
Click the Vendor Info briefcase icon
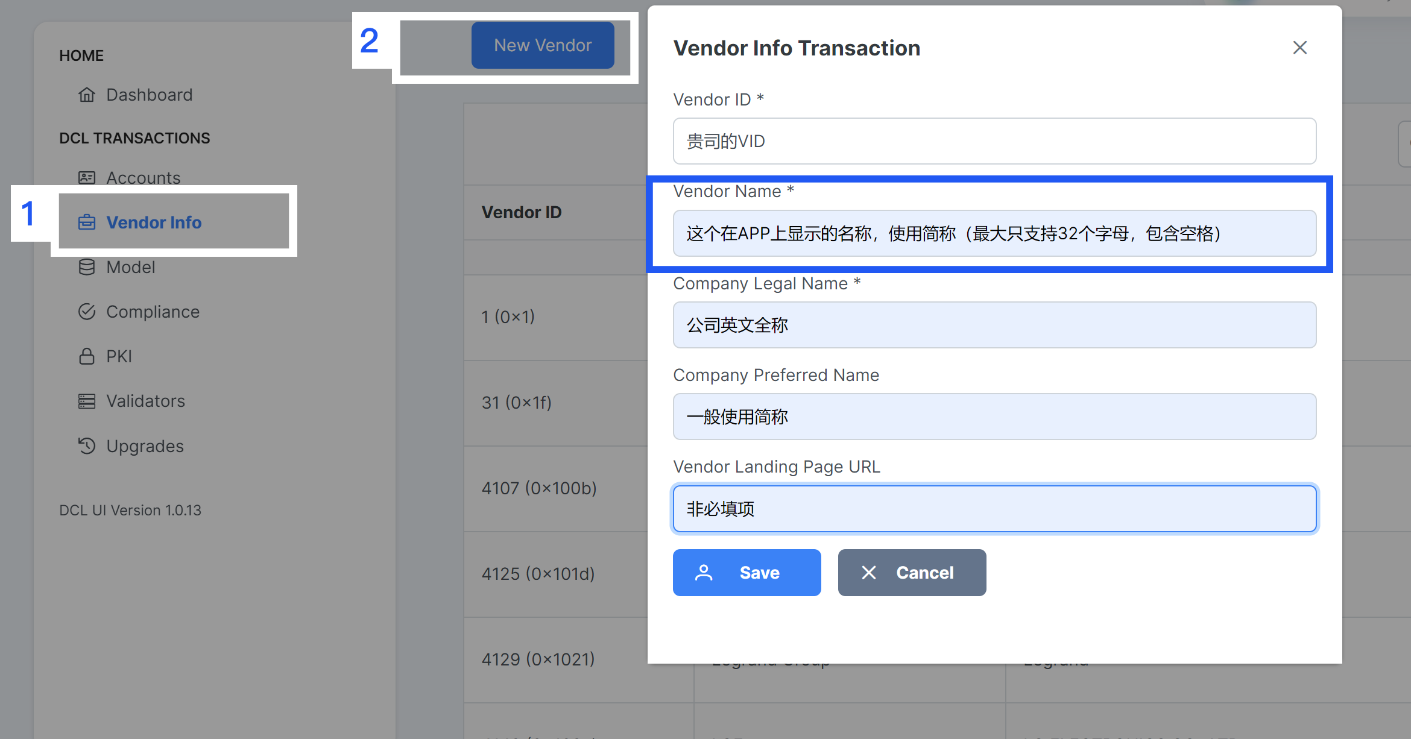(87, 222)
